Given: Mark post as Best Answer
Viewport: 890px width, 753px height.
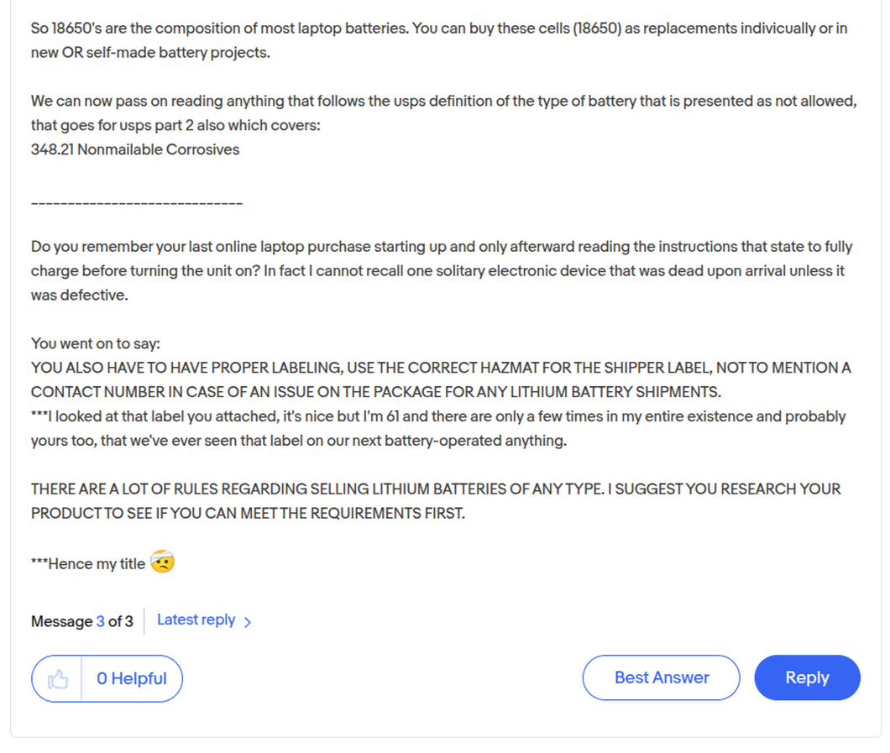Looking at the screenshot, I should (x=662, y=677).
